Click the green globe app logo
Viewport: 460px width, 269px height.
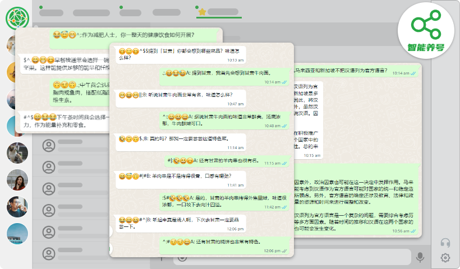(x=17, y=18)
